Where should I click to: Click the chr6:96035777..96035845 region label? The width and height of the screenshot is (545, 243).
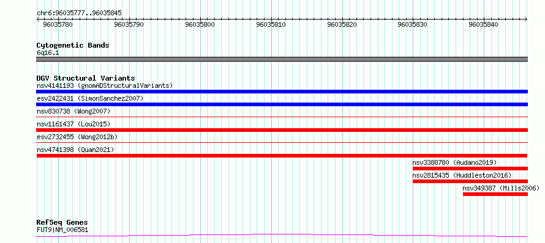coord(79,13)
